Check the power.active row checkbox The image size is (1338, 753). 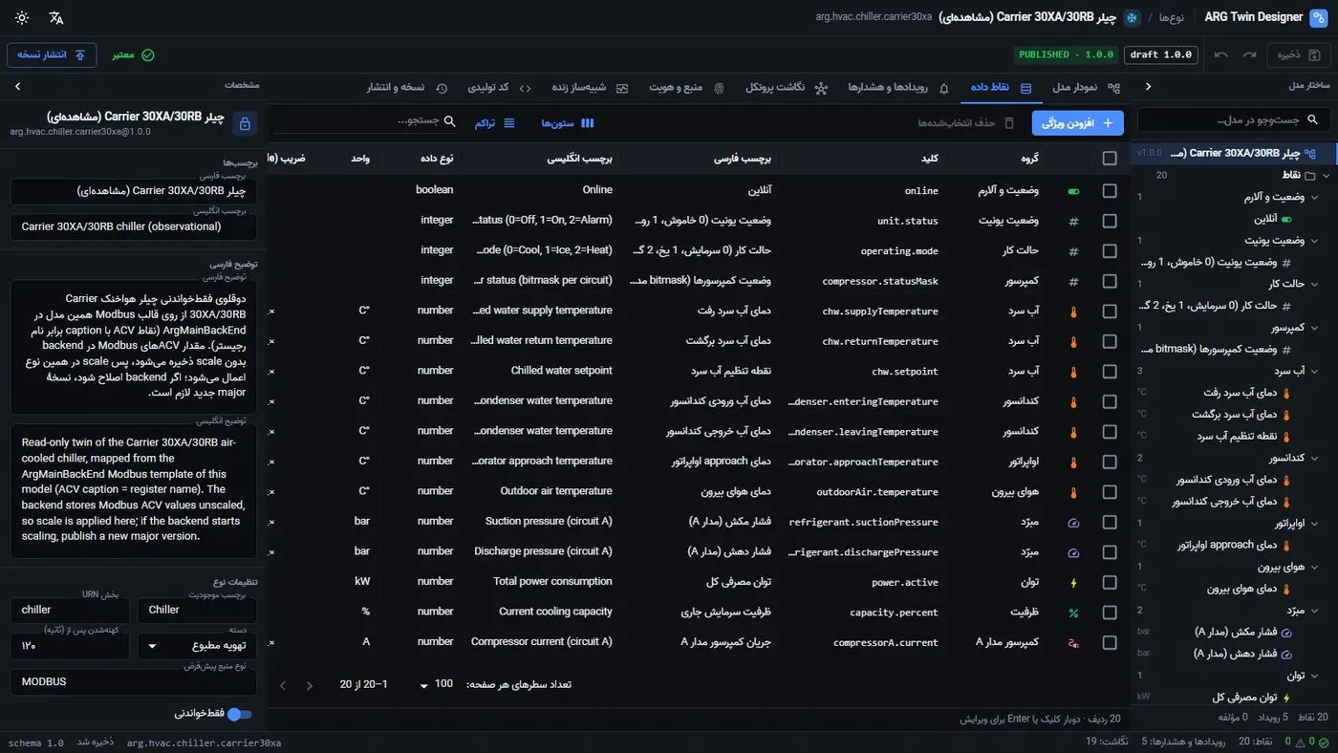point(1110,582)
